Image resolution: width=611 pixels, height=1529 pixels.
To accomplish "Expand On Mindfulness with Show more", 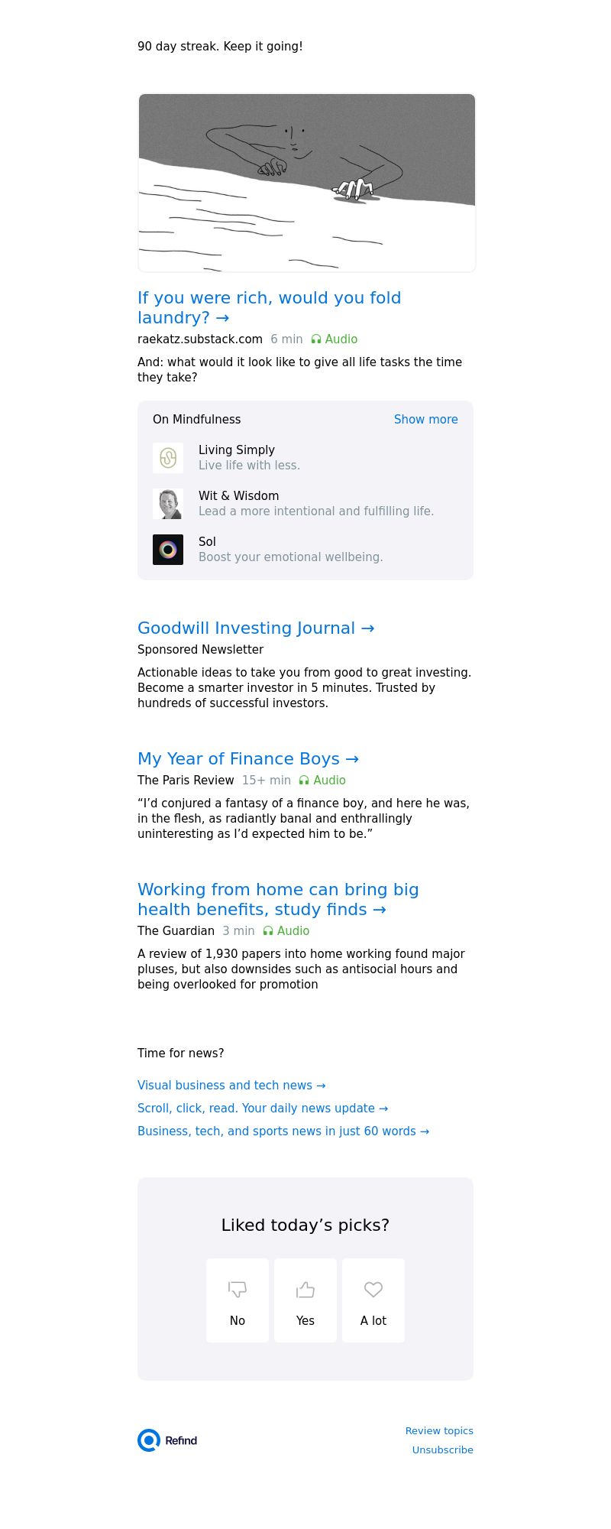I will 425,420.
